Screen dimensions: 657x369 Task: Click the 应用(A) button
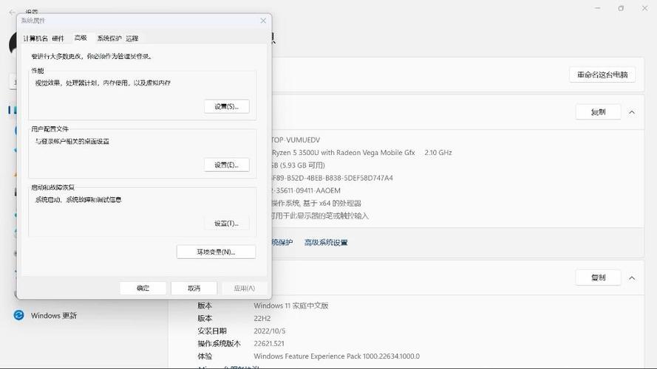pyautogui.click(x=245, y=289)
